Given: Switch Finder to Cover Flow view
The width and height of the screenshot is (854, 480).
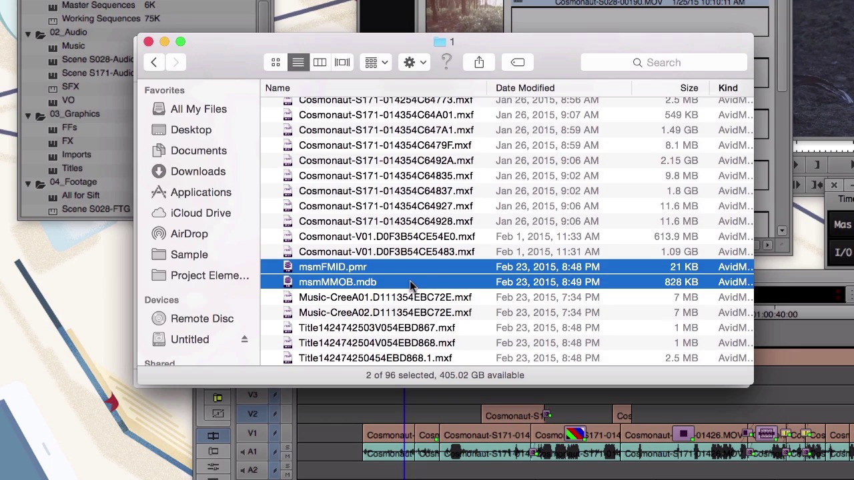Looking at the screenshot, I should 342,63.
